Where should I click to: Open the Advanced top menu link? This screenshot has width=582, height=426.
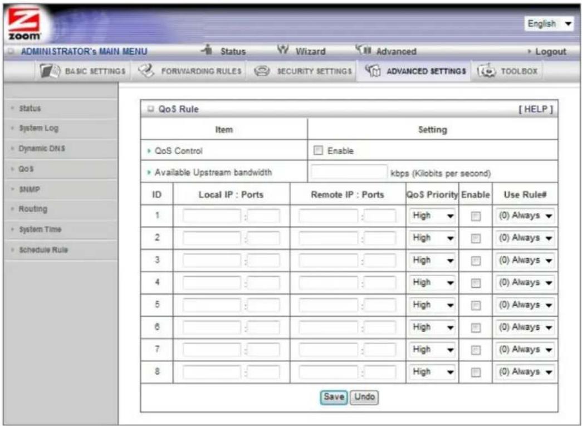click(396, 51)
